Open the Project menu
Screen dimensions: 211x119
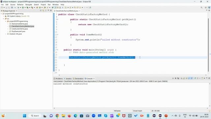pos(43,5)
